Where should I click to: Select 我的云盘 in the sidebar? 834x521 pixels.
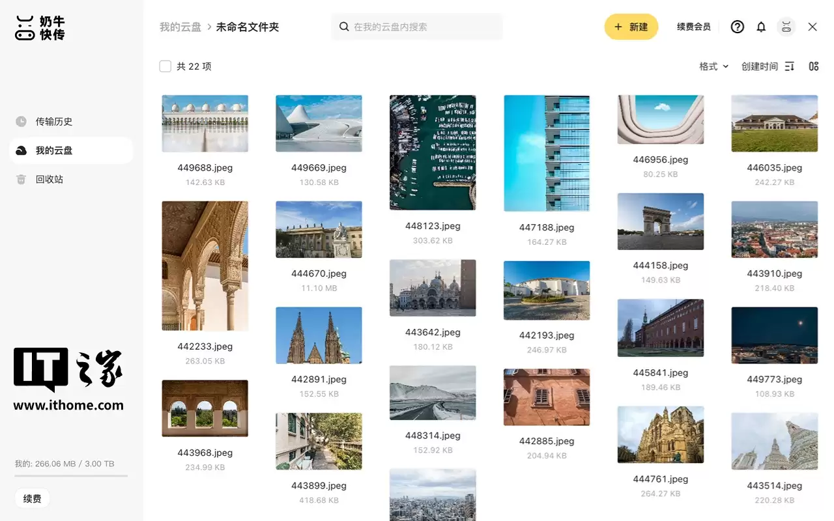pos(54,150)
